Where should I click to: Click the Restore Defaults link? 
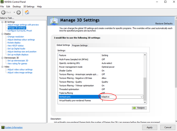[x=164, y=24]
